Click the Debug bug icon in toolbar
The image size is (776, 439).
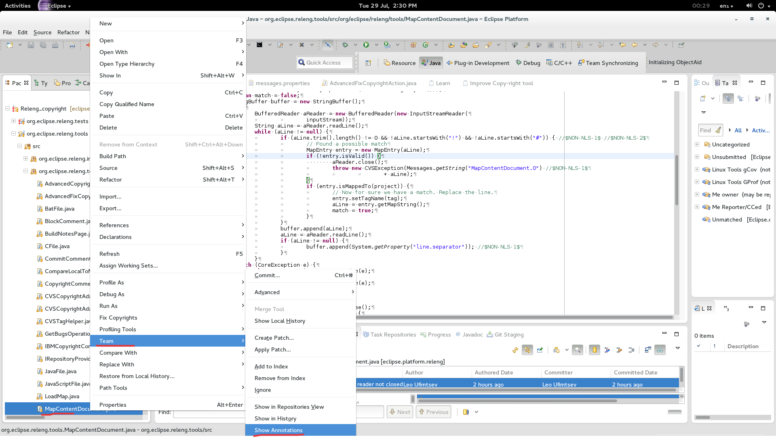345,45
